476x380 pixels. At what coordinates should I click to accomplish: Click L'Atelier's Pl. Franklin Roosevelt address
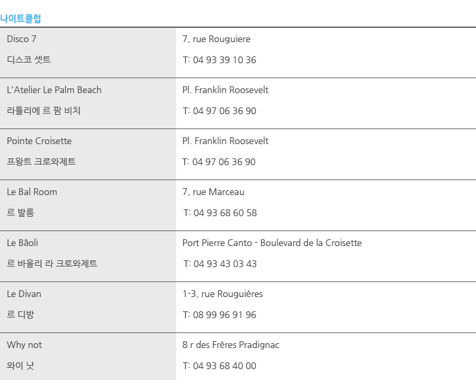pyautogui.click(x=225, y=90)
